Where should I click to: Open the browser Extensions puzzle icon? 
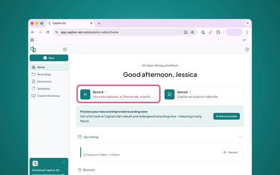tap(218, 32)
